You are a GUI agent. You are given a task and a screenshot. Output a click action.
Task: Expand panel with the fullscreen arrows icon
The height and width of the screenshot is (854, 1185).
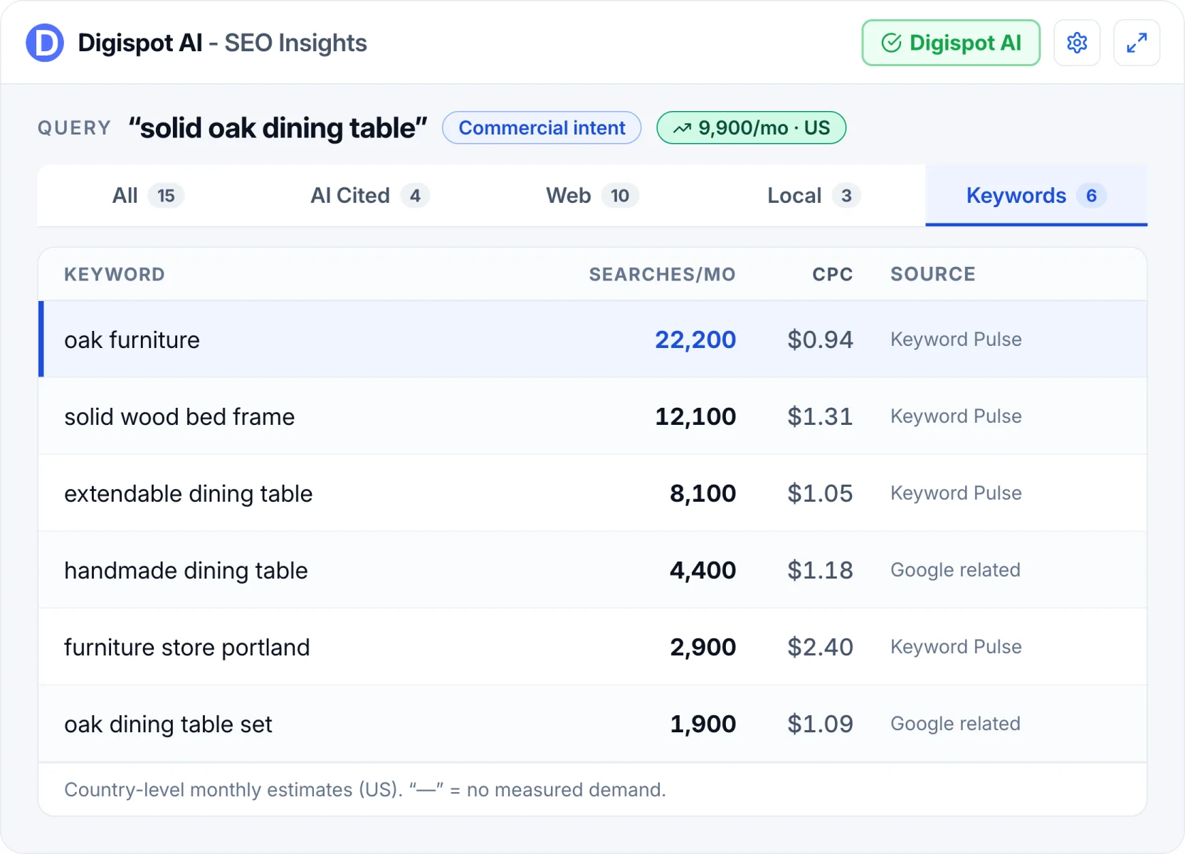pyautogui.click(x=1137, y=43)
